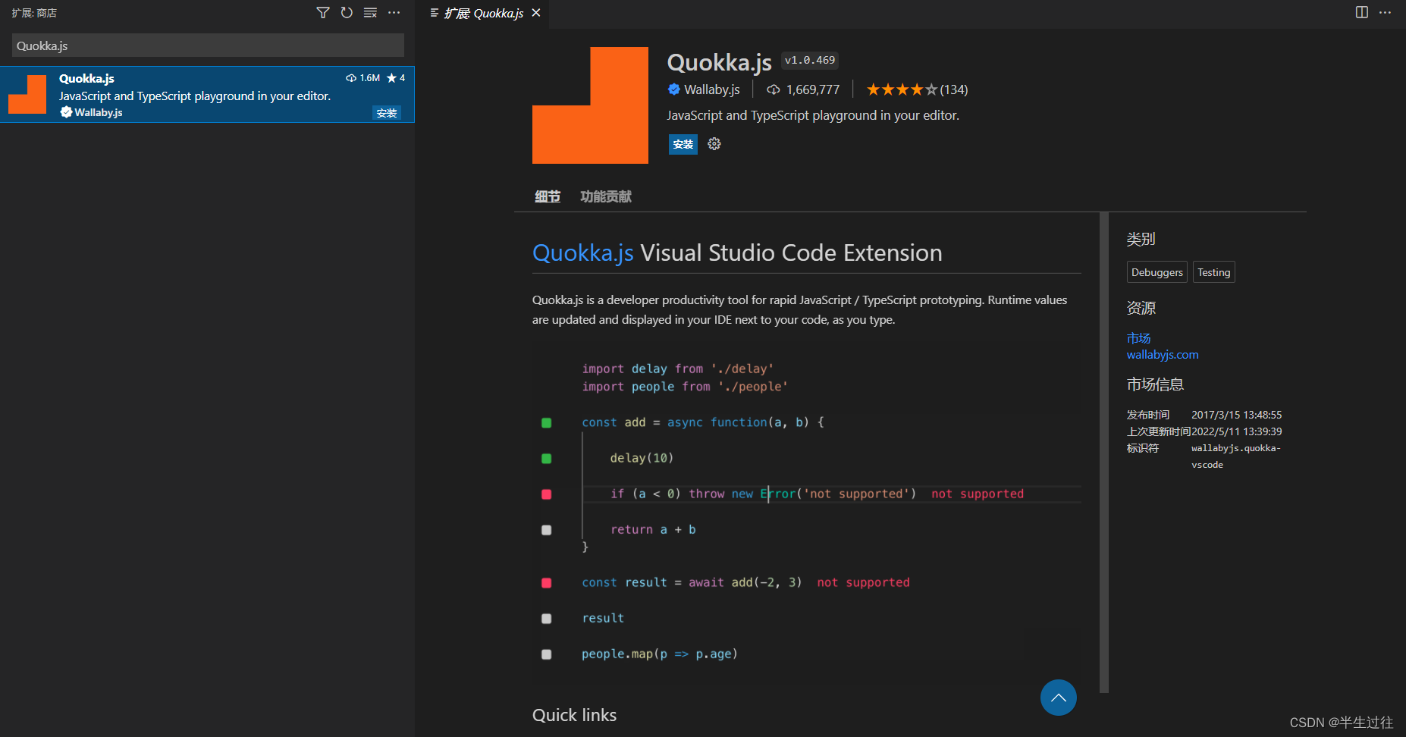Click the 类别 categories heading
Screen dimensions: 1406x737
coord(1141,239)
